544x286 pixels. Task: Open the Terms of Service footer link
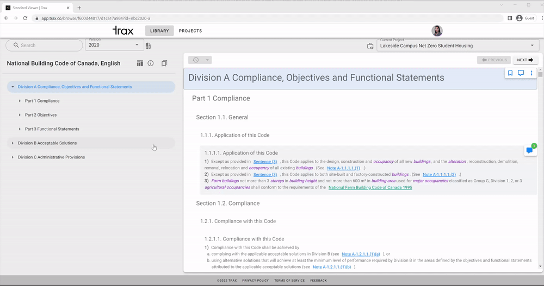point(289,281)
